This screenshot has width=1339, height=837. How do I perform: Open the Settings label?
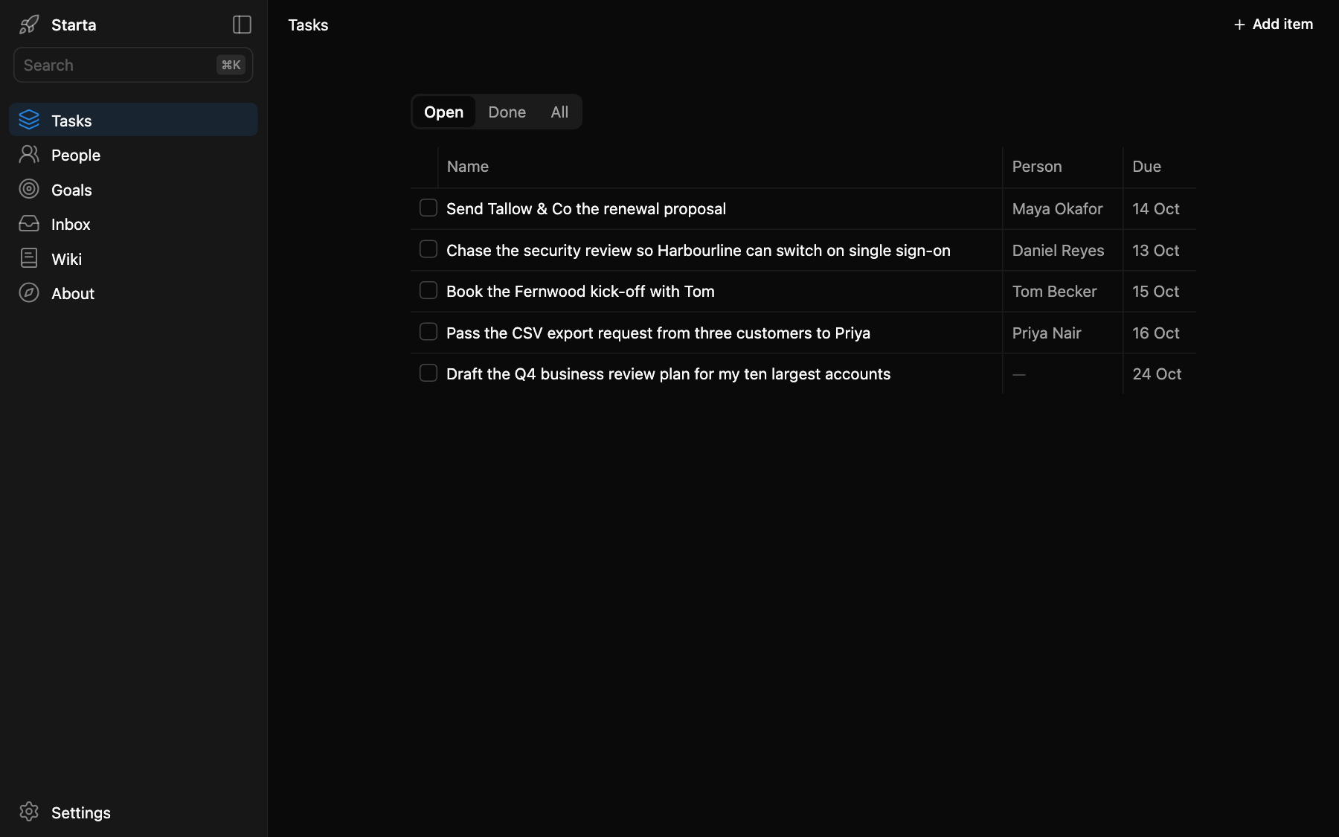coord(81,812)
